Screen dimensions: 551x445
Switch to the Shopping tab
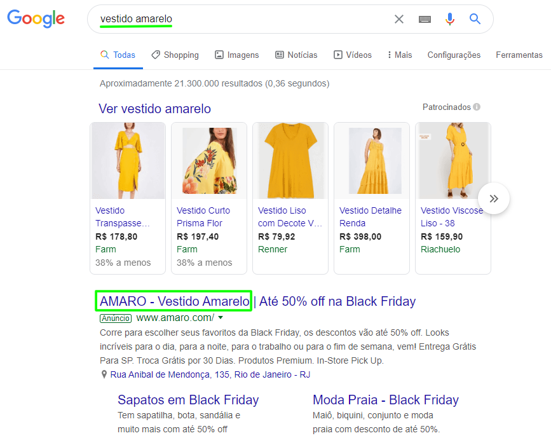pos(175,55)
